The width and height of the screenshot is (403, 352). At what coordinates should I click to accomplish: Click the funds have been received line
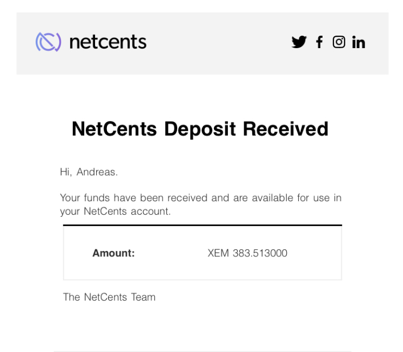[x=200, y=198]
